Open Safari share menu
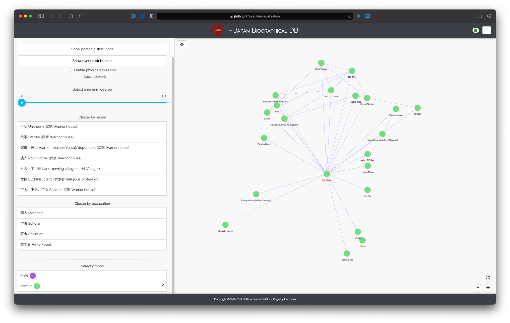 (x=480, y=16)
